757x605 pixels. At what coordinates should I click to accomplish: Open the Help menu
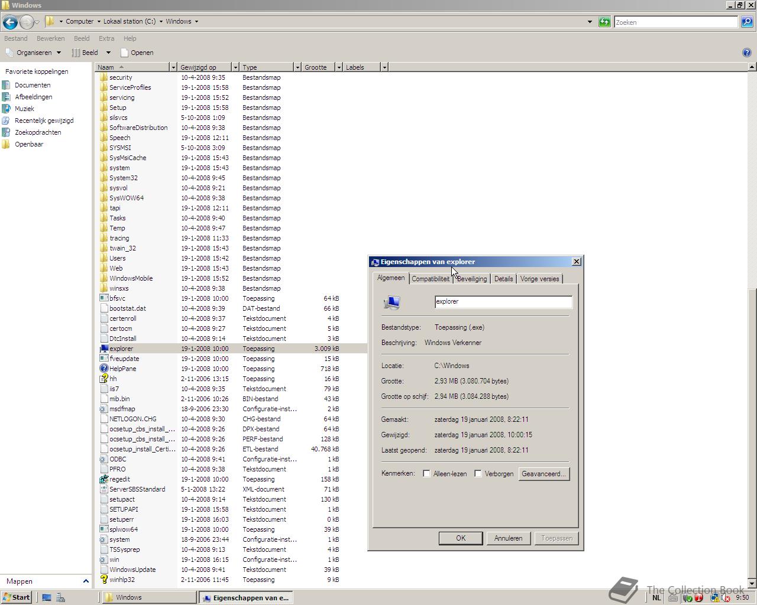click(x=130, y=38)
